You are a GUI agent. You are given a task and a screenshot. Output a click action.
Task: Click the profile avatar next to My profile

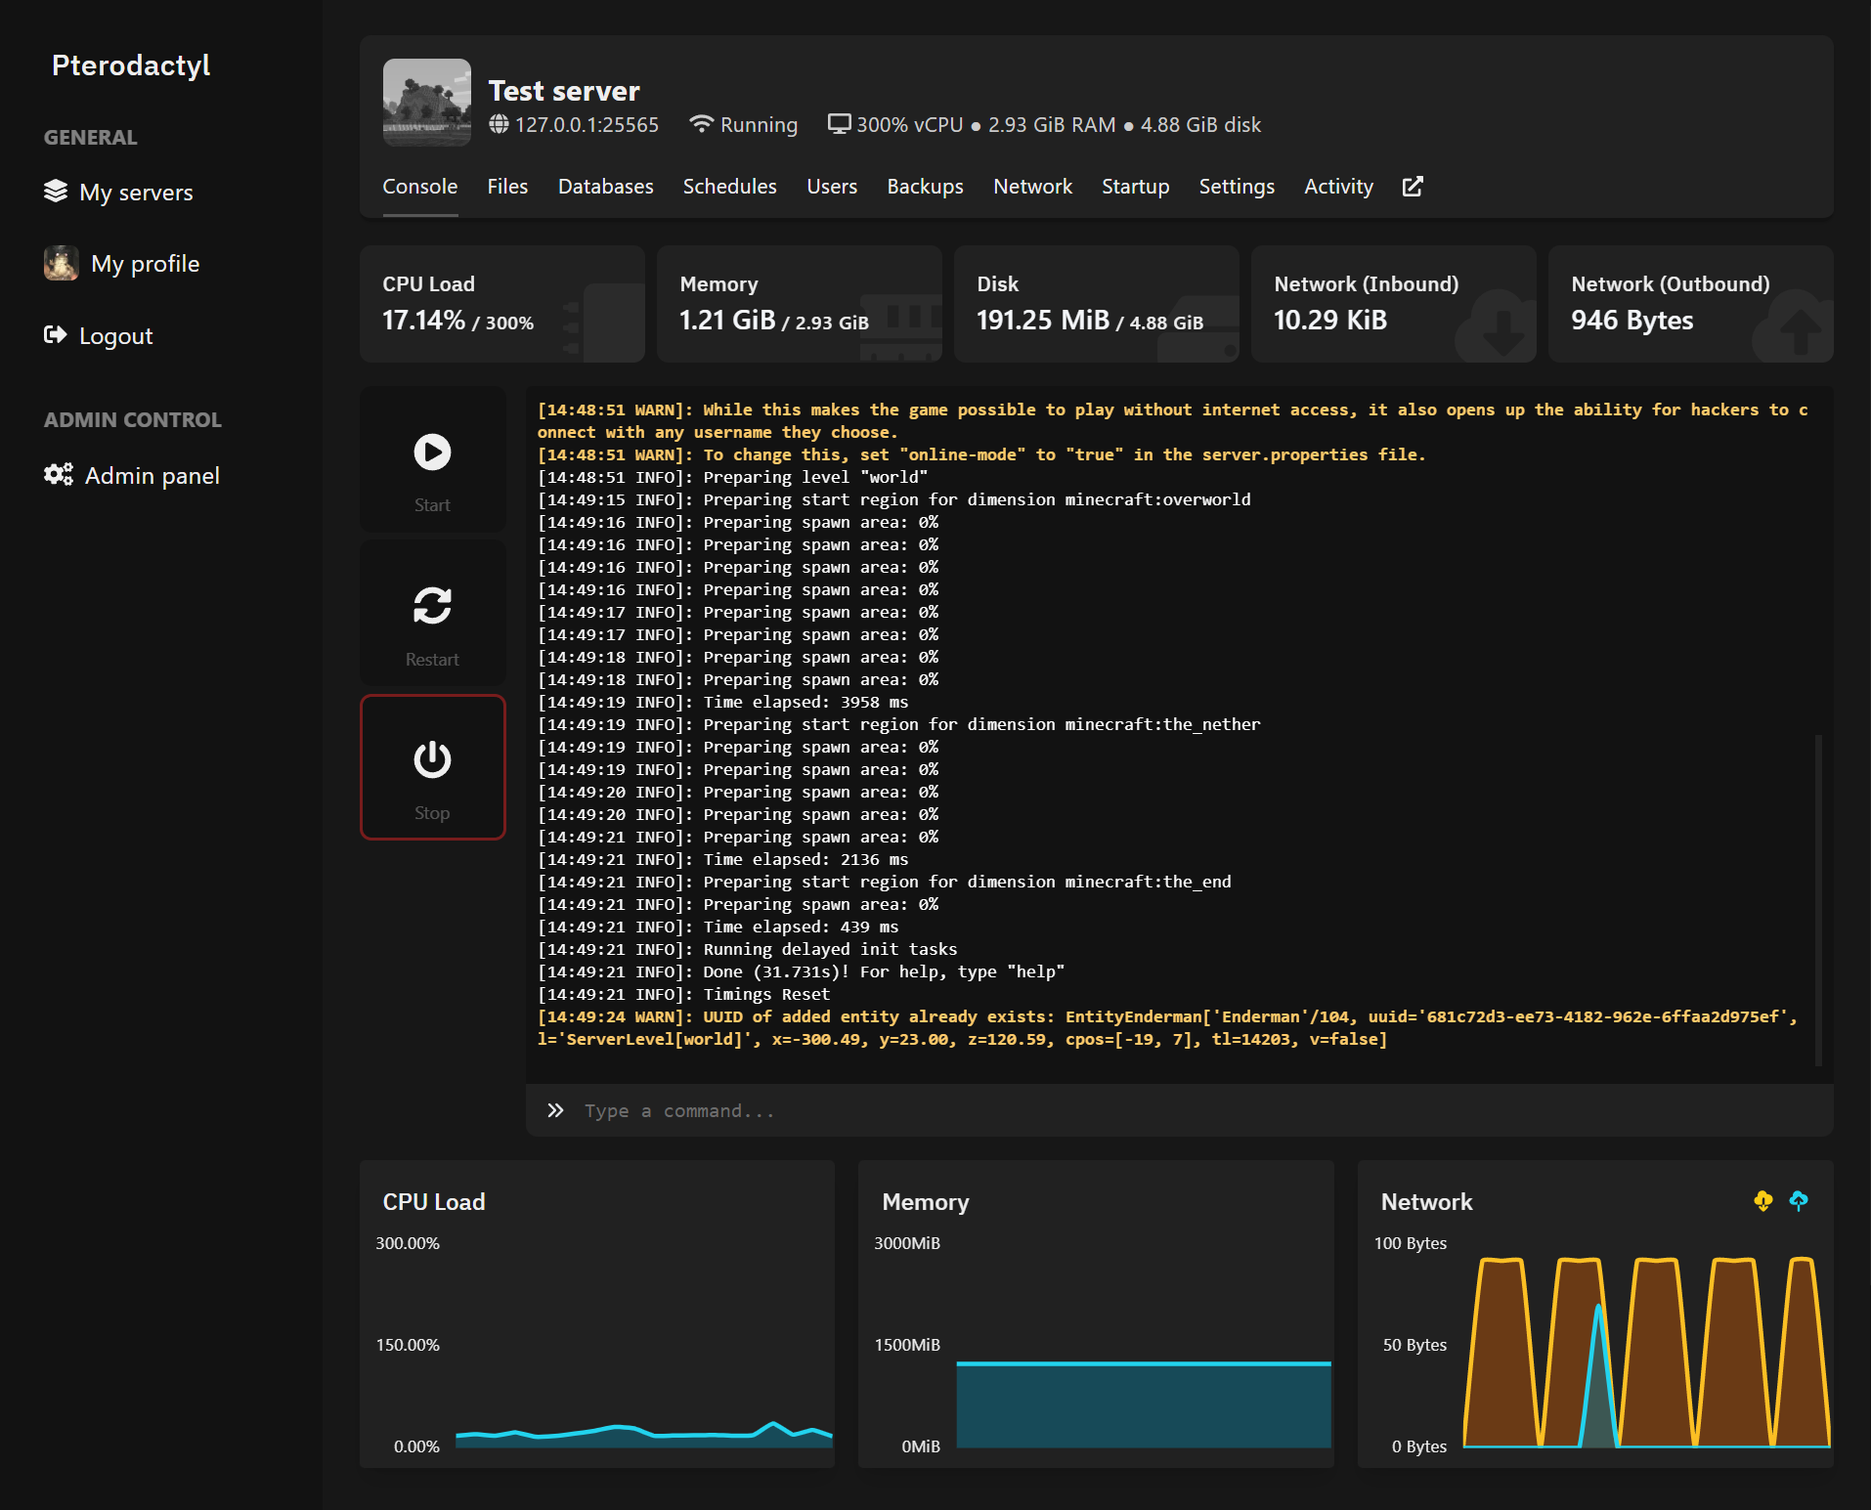(61, 264)
